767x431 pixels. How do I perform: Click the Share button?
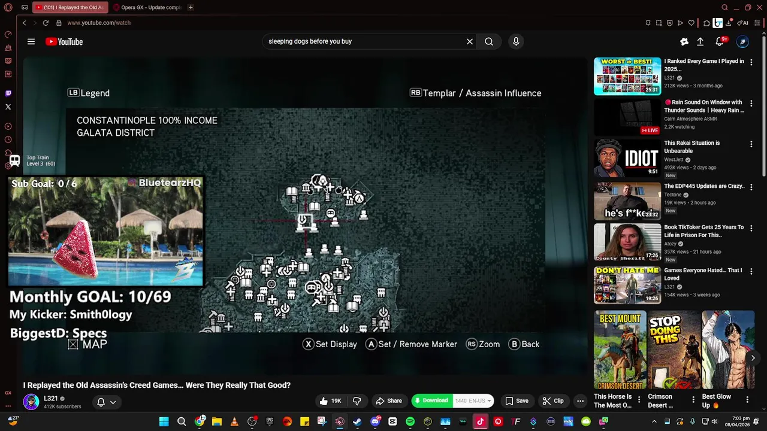388,401
